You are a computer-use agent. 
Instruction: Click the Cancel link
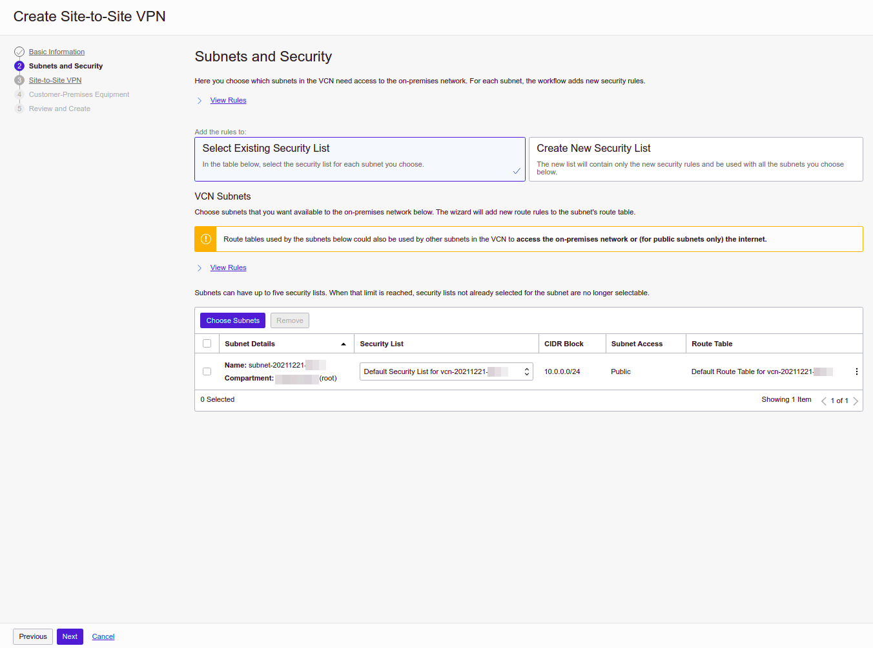click(x=103, y=636)
